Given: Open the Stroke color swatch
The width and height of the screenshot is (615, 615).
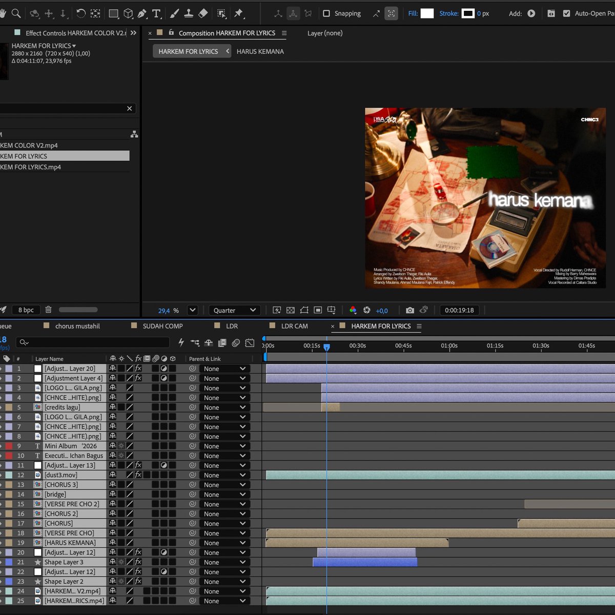Looking at the screenshot, I should 468,13.
